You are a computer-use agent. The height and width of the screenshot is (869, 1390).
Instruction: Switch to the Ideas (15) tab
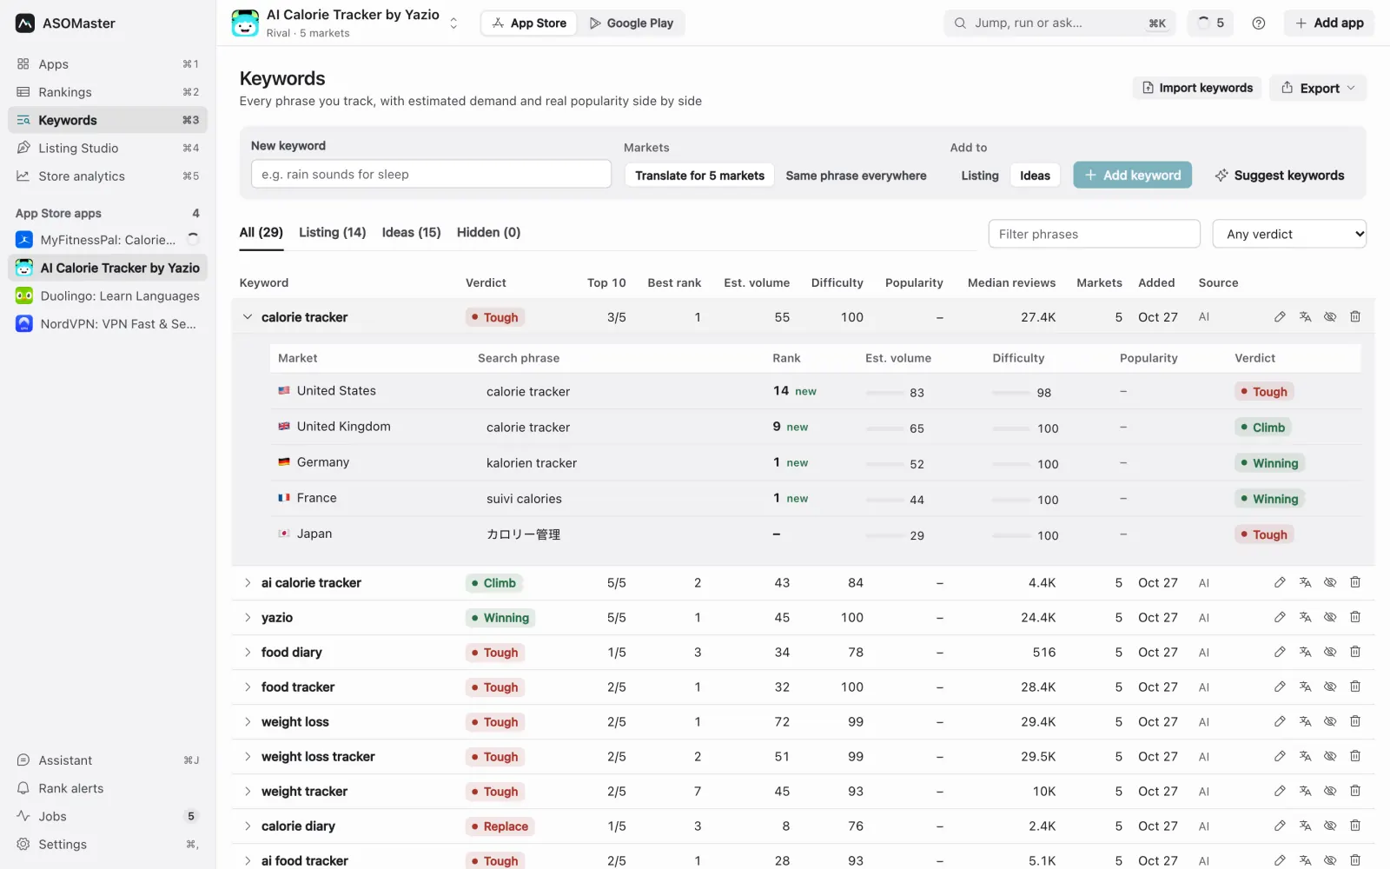(411, 232)
